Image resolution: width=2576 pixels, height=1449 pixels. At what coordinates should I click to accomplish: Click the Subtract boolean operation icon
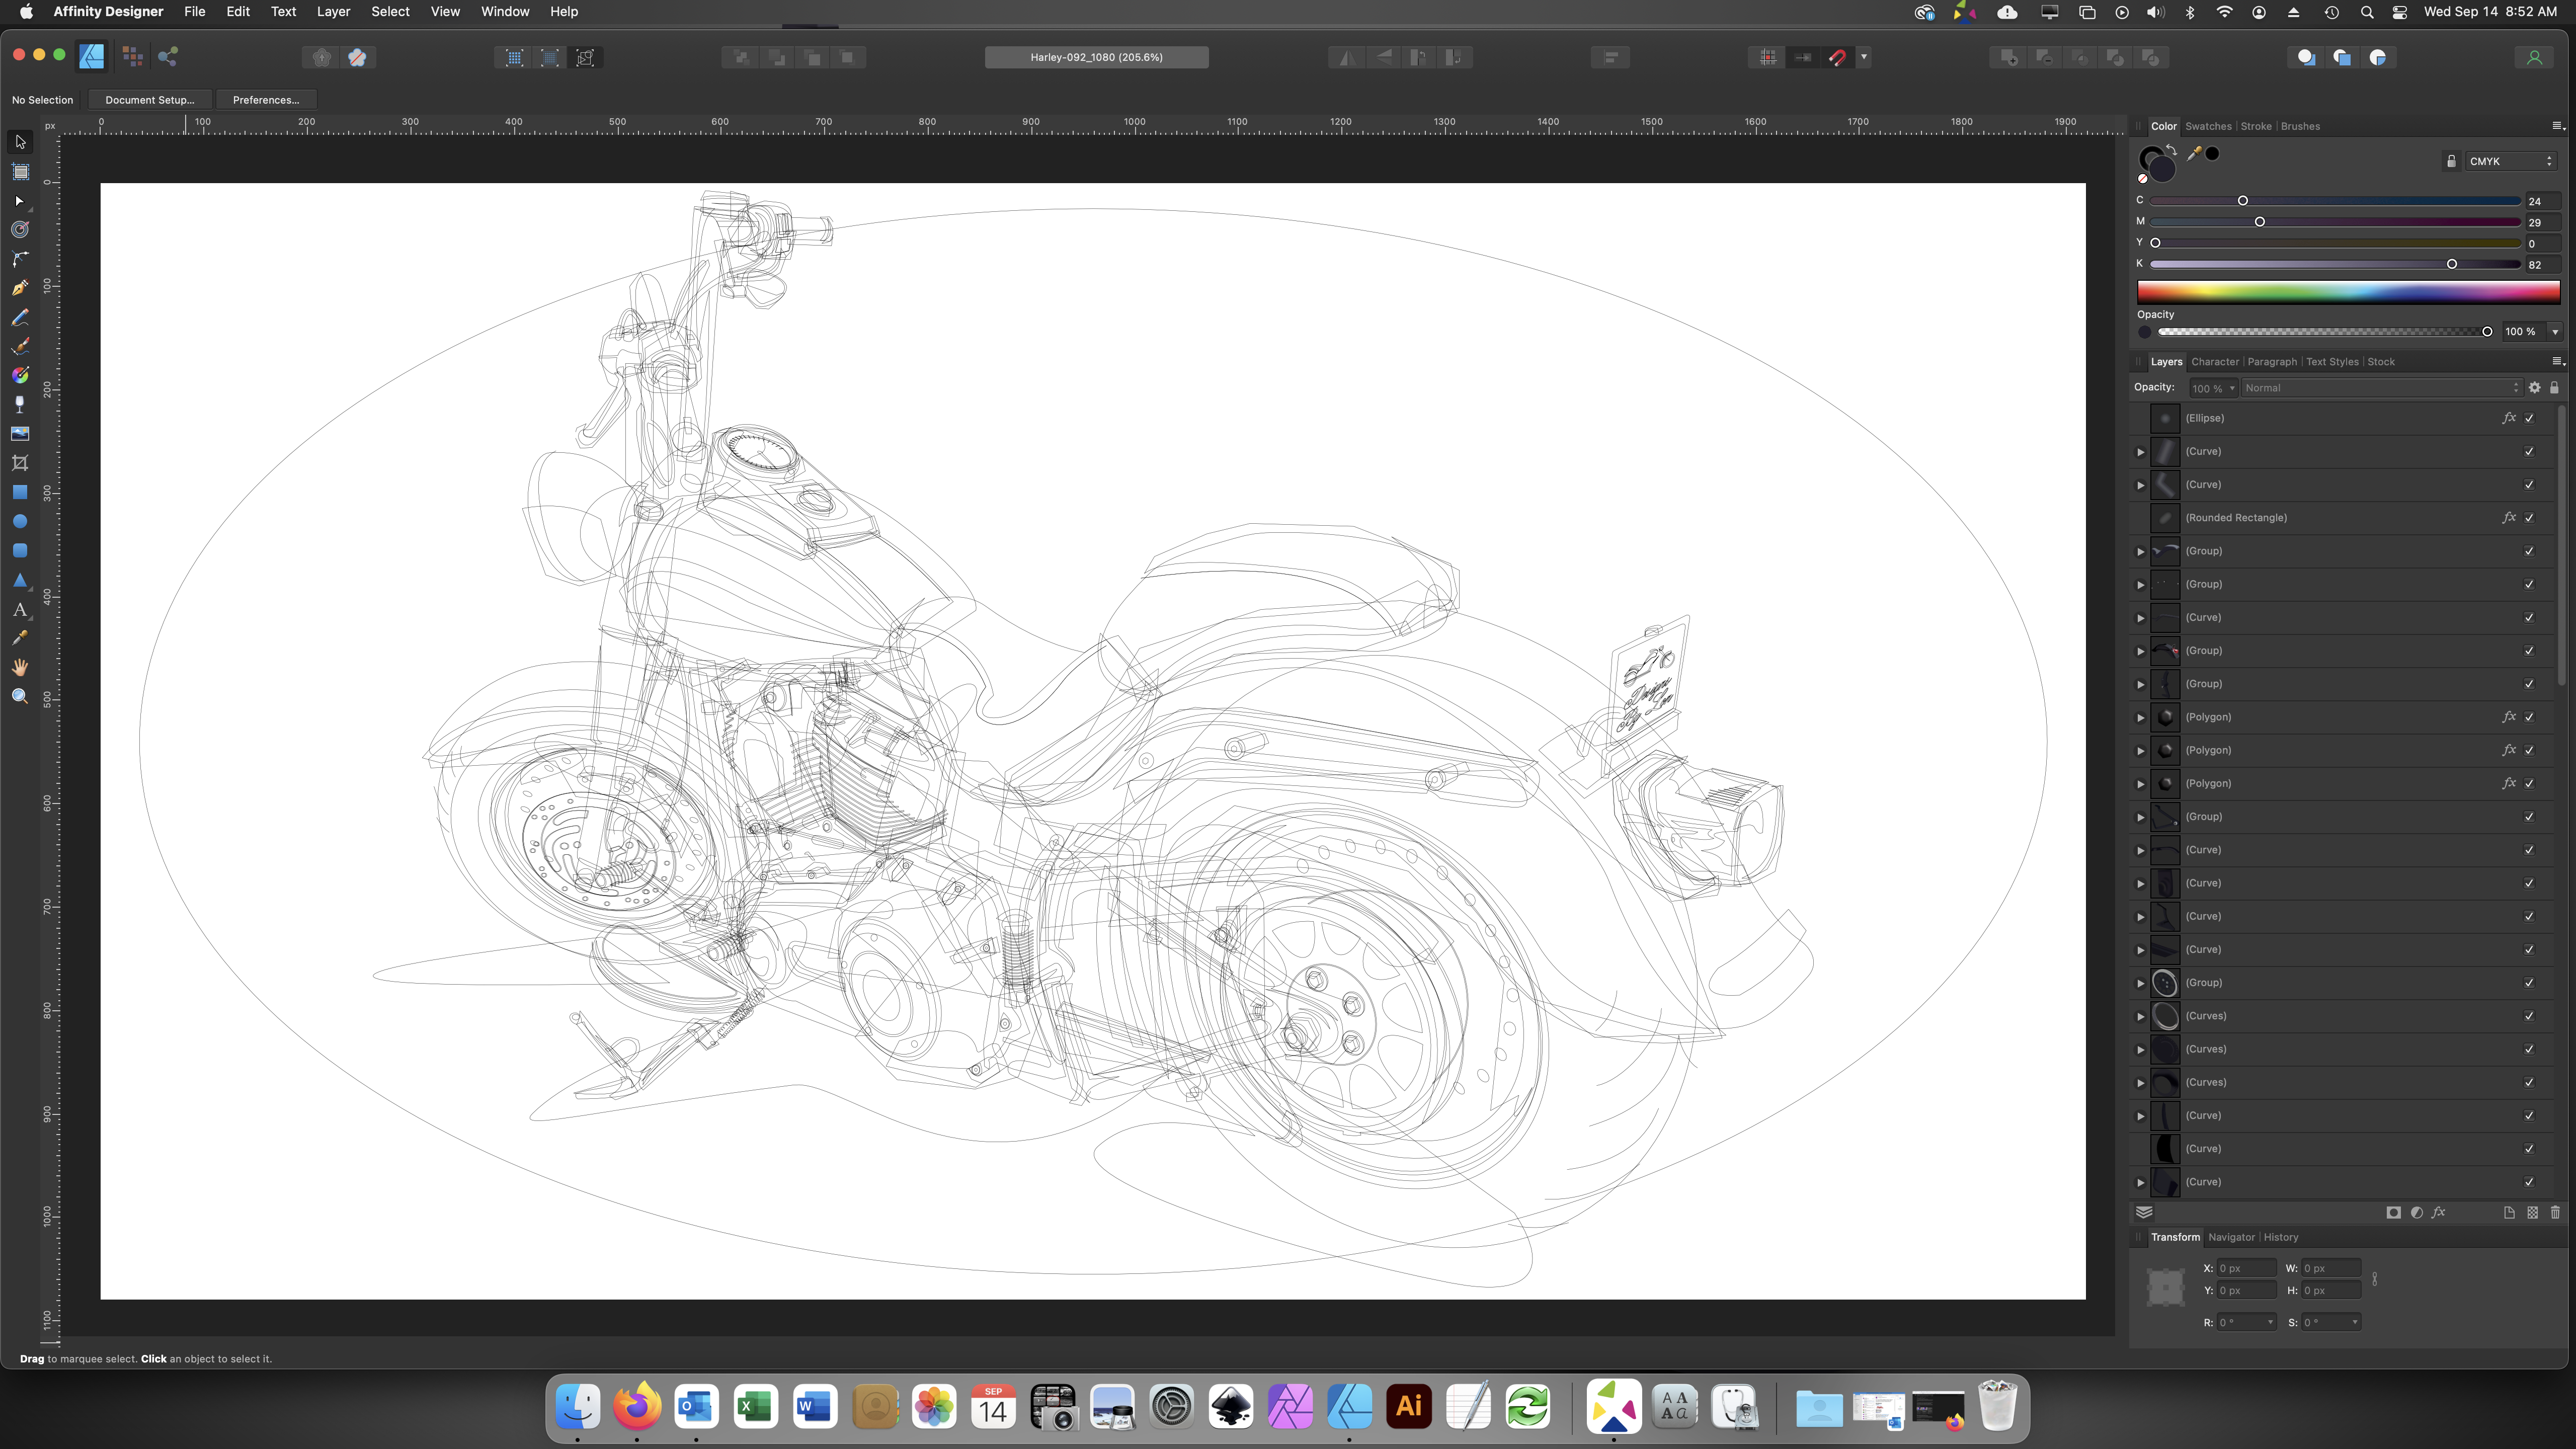pyautogui.click(x=2044, y=58)
